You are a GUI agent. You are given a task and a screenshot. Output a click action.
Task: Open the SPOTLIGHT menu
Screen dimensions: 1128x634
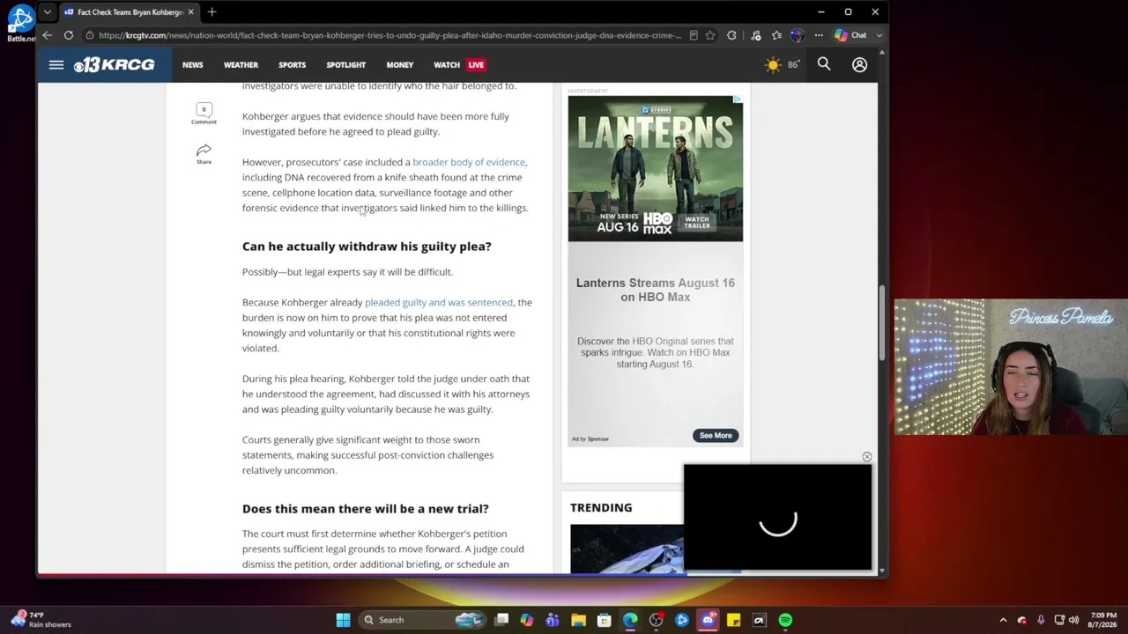click(x=345, y=64)
